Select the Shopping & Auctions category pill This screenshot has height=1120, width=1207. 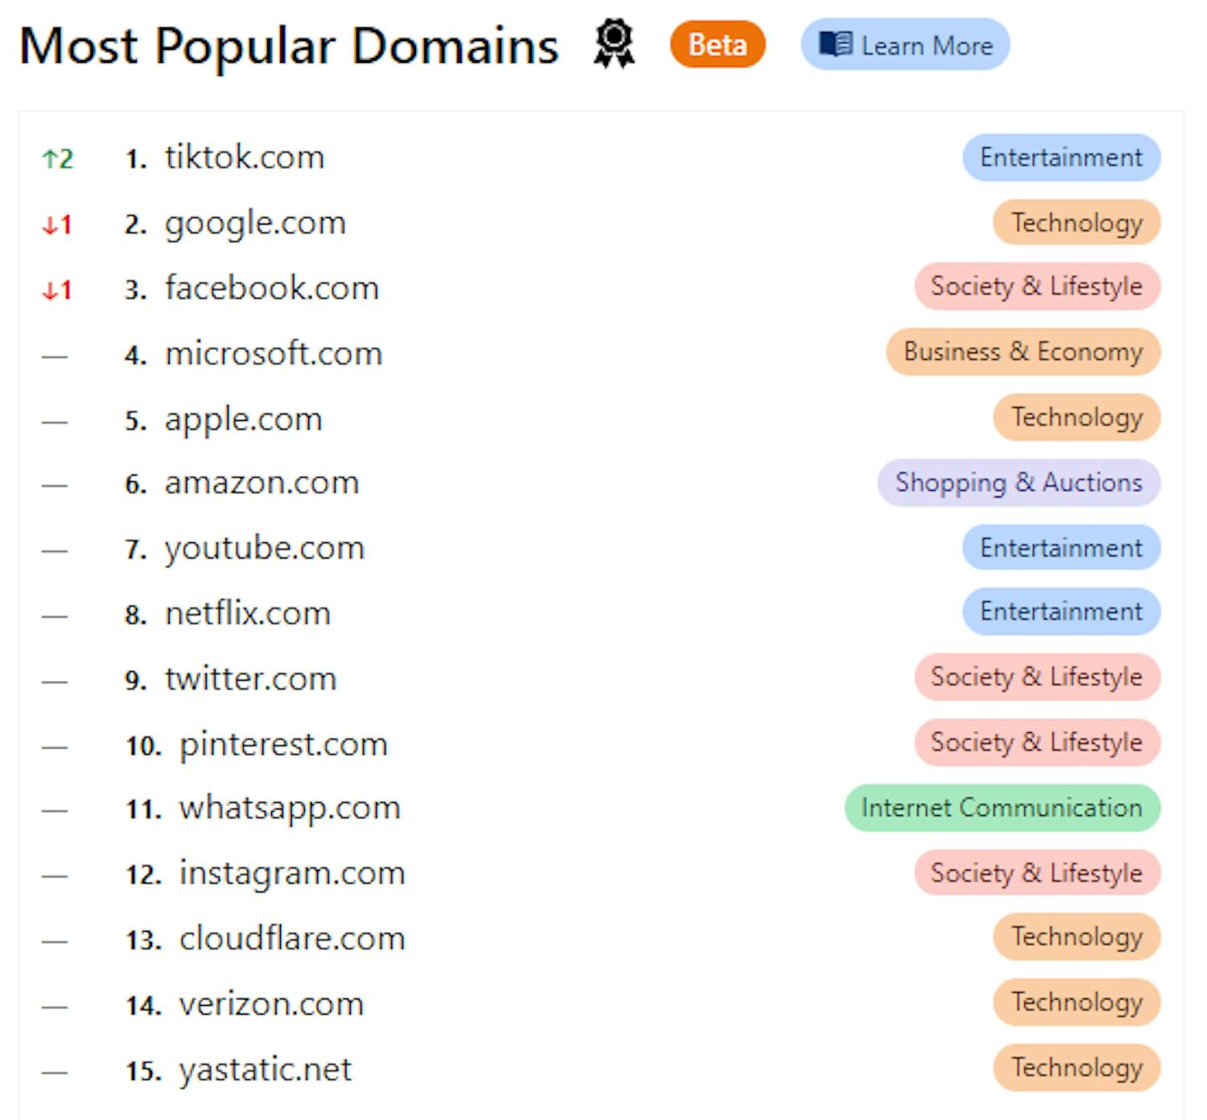pos(1017,484)
